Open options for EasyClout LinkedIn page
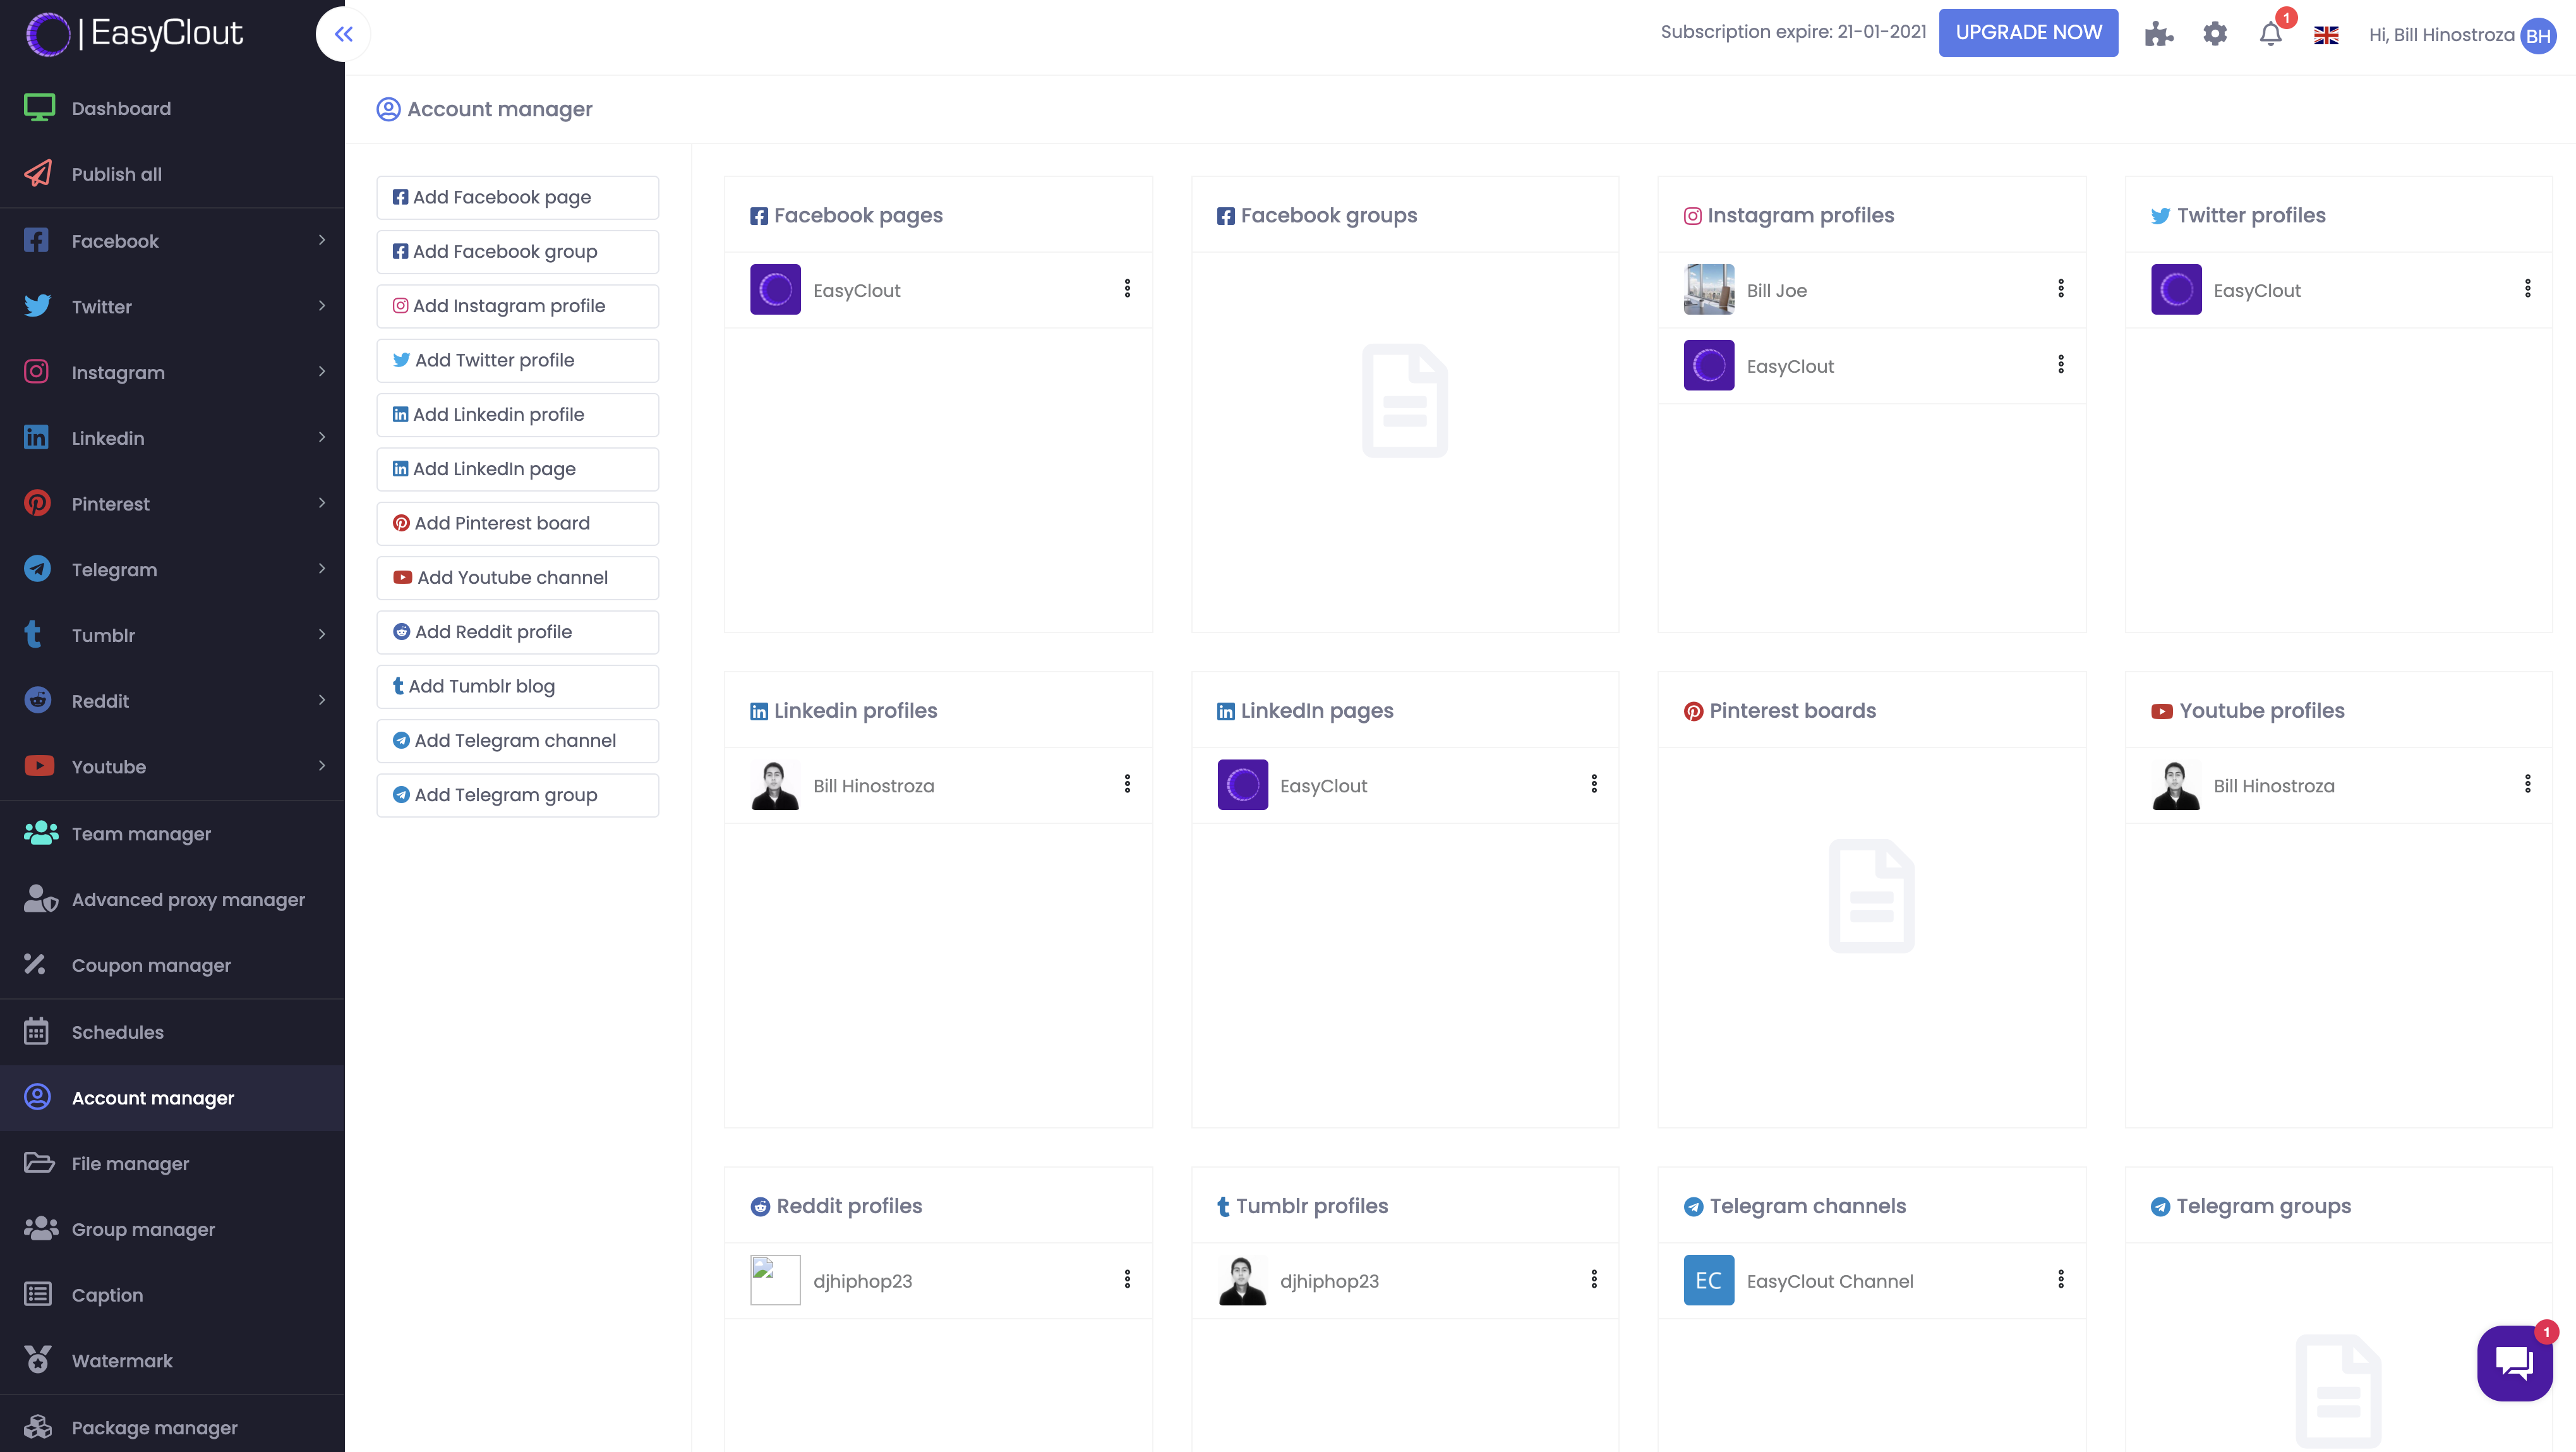 (x=1594, y=784)
